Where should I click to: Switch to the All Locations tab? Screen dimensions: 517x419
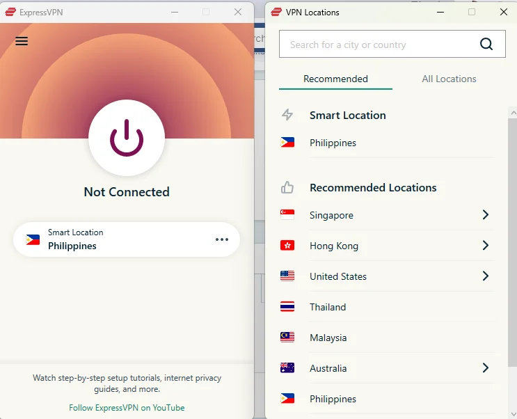449,79
